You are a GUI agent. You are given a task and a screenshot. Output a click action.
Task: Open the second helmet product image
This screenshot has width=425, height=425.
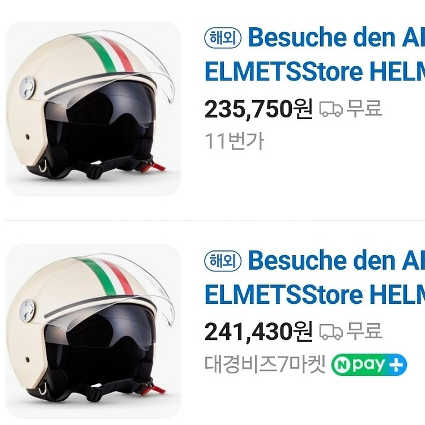93,331
